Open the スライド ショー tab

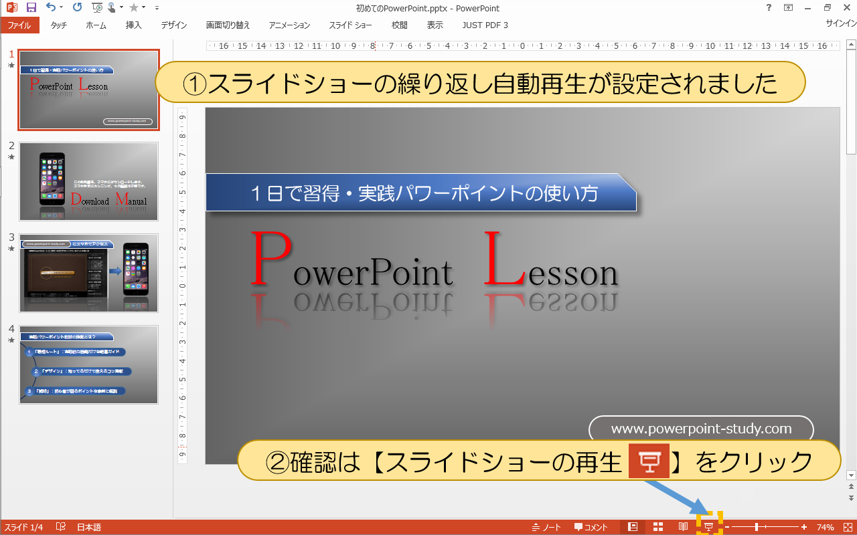click(350, 25)
